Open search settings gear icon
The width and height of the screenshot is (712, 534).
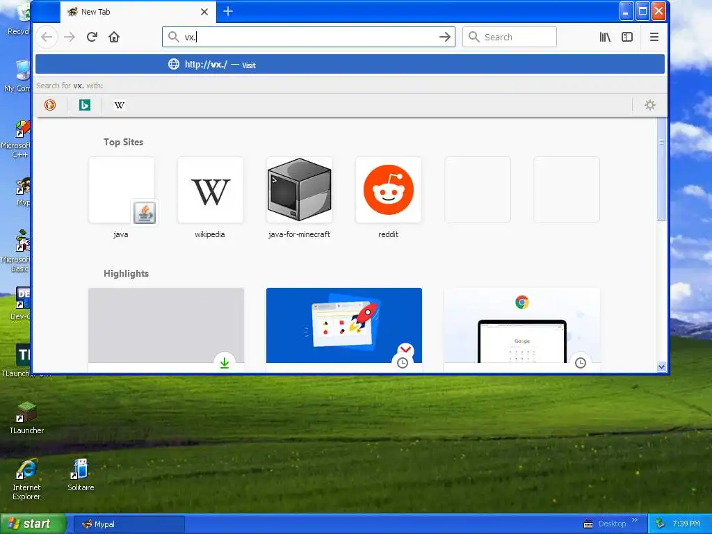click(x=650, y=105)
